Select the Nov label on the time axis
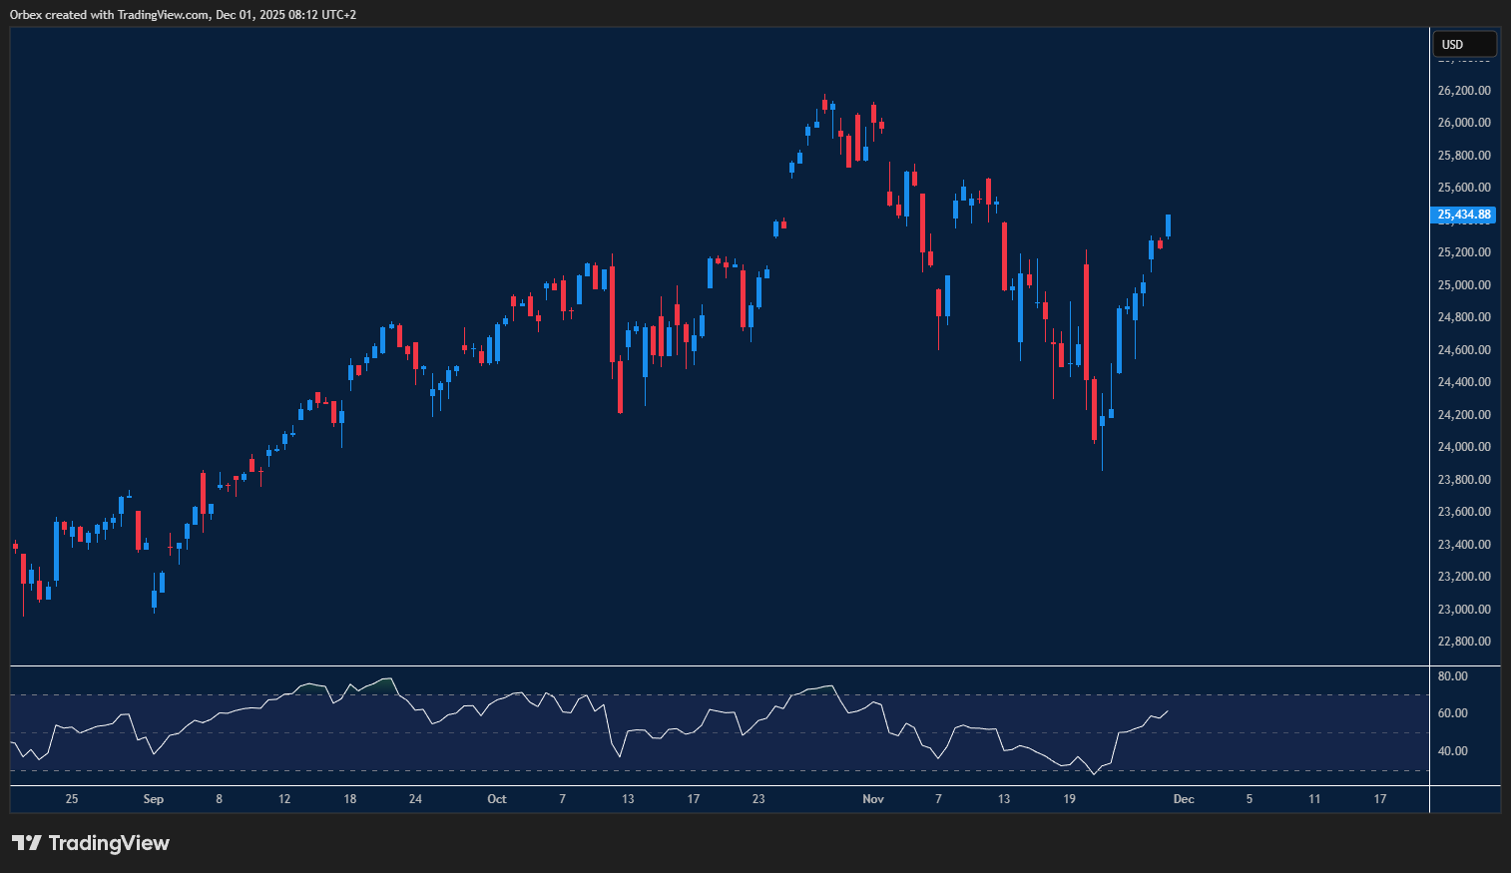This screenshot has width=1511, height=873. (x=872, y=799)
